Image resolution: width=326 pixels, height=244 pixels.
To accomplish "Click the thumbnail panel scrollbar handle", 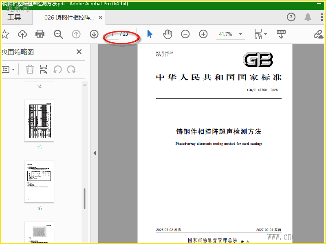I will point(85,198).
